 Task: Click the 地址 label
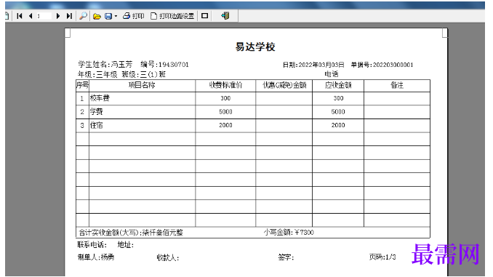point(126,245)
